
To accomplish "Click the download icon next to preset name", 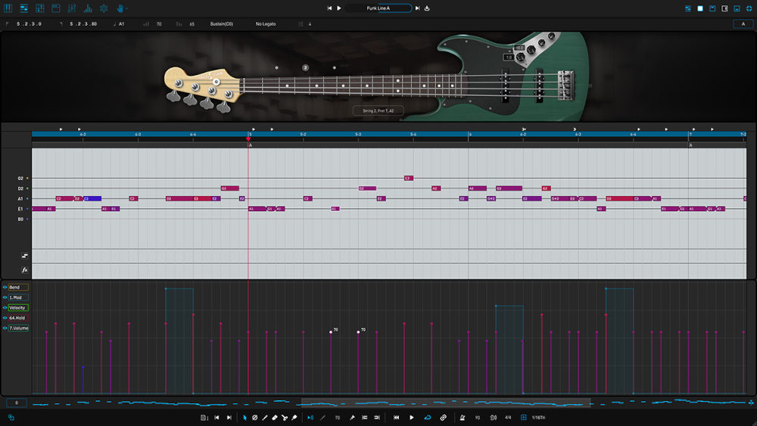I will coord(427,8).
